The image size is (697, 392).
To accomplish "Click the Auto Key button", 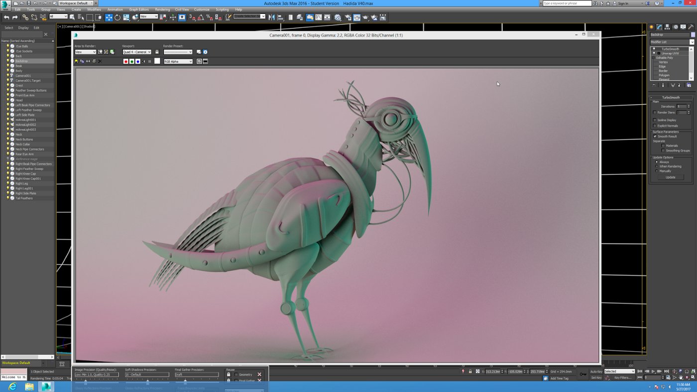I will pos(596,372).
